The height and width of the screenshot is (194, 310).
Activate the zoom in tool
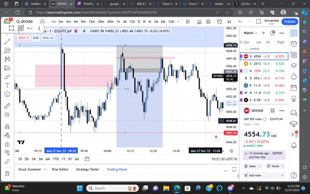click(7, 115)
